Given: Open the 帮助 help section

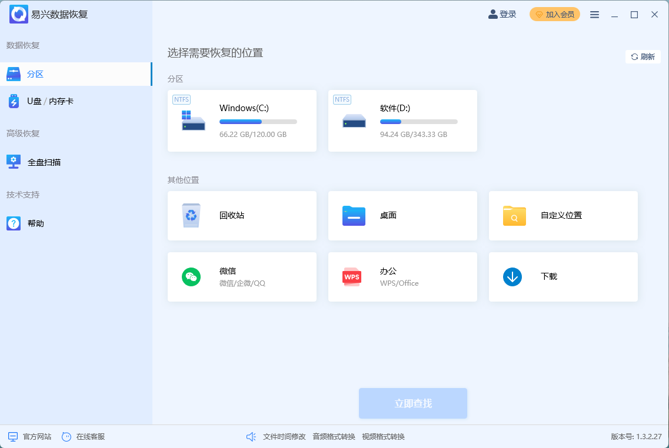Looking at the screenshot, I should 35,223.
